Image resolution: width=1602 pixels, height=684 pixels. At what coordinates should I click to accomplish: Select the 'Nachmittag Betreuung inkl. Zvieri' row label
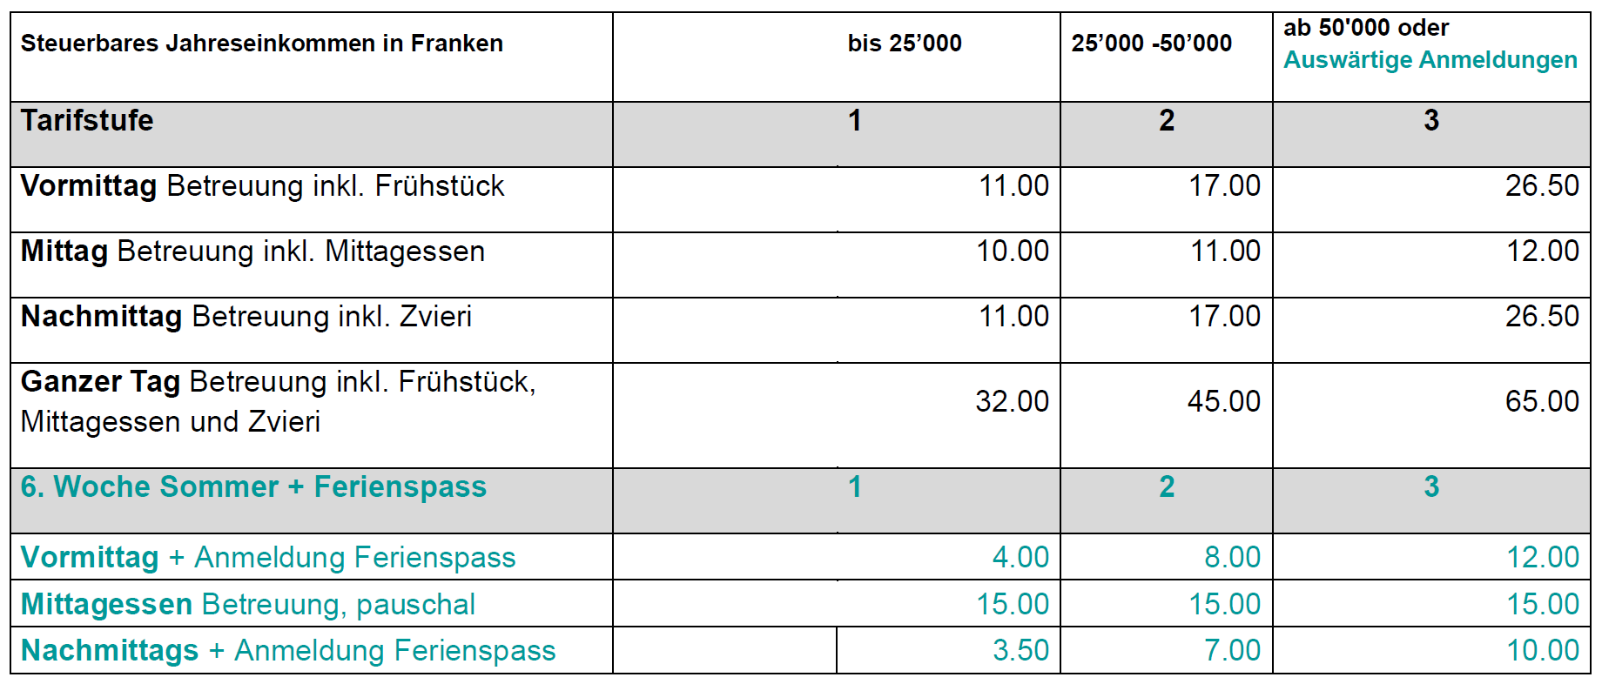246,317
